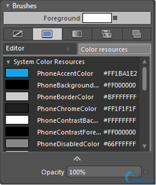Screen dimensions: 156x185
Task: Select the Brush resources icon
Action: pyautogui.click(x=136, y=34)
